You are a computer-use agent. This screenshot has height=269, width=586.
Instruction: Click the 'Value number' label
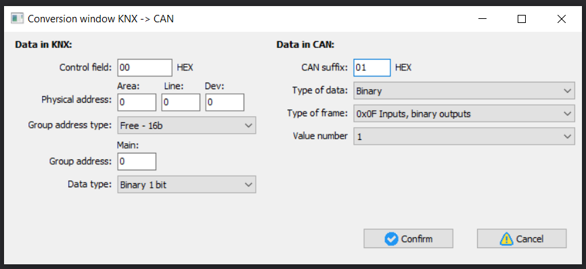[x=320, y=136]
